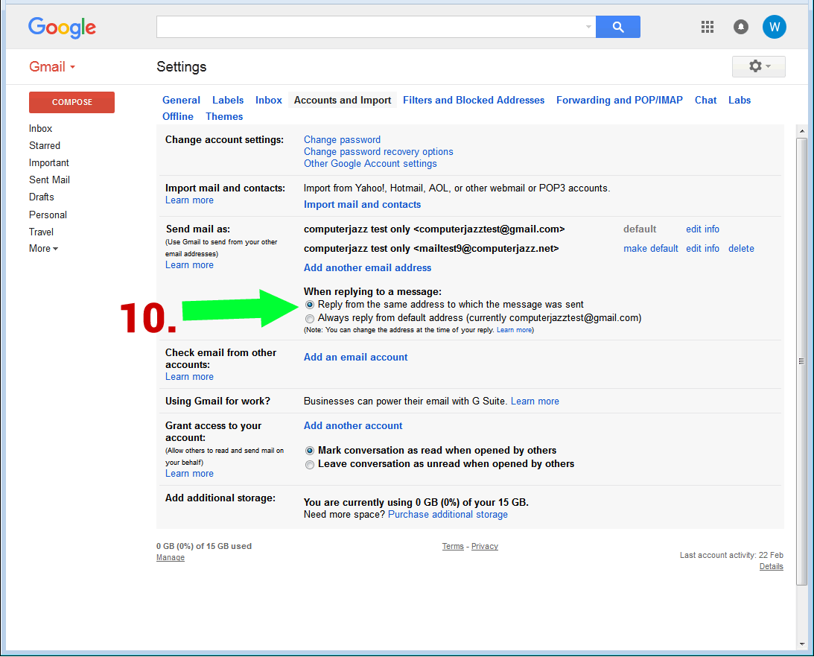The height and width of the screenshot is (657, 814).
Task: Click edit info for computerjazztest@gmail.com
Action: 702,229
